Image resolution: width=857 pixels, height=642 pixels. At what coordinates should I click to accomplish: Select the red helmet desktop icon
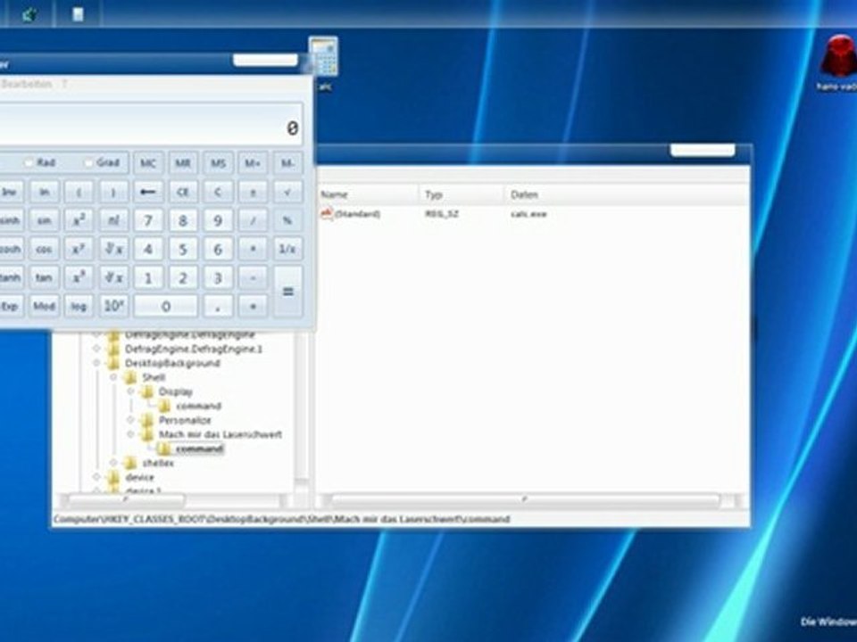tap(839, 55)
